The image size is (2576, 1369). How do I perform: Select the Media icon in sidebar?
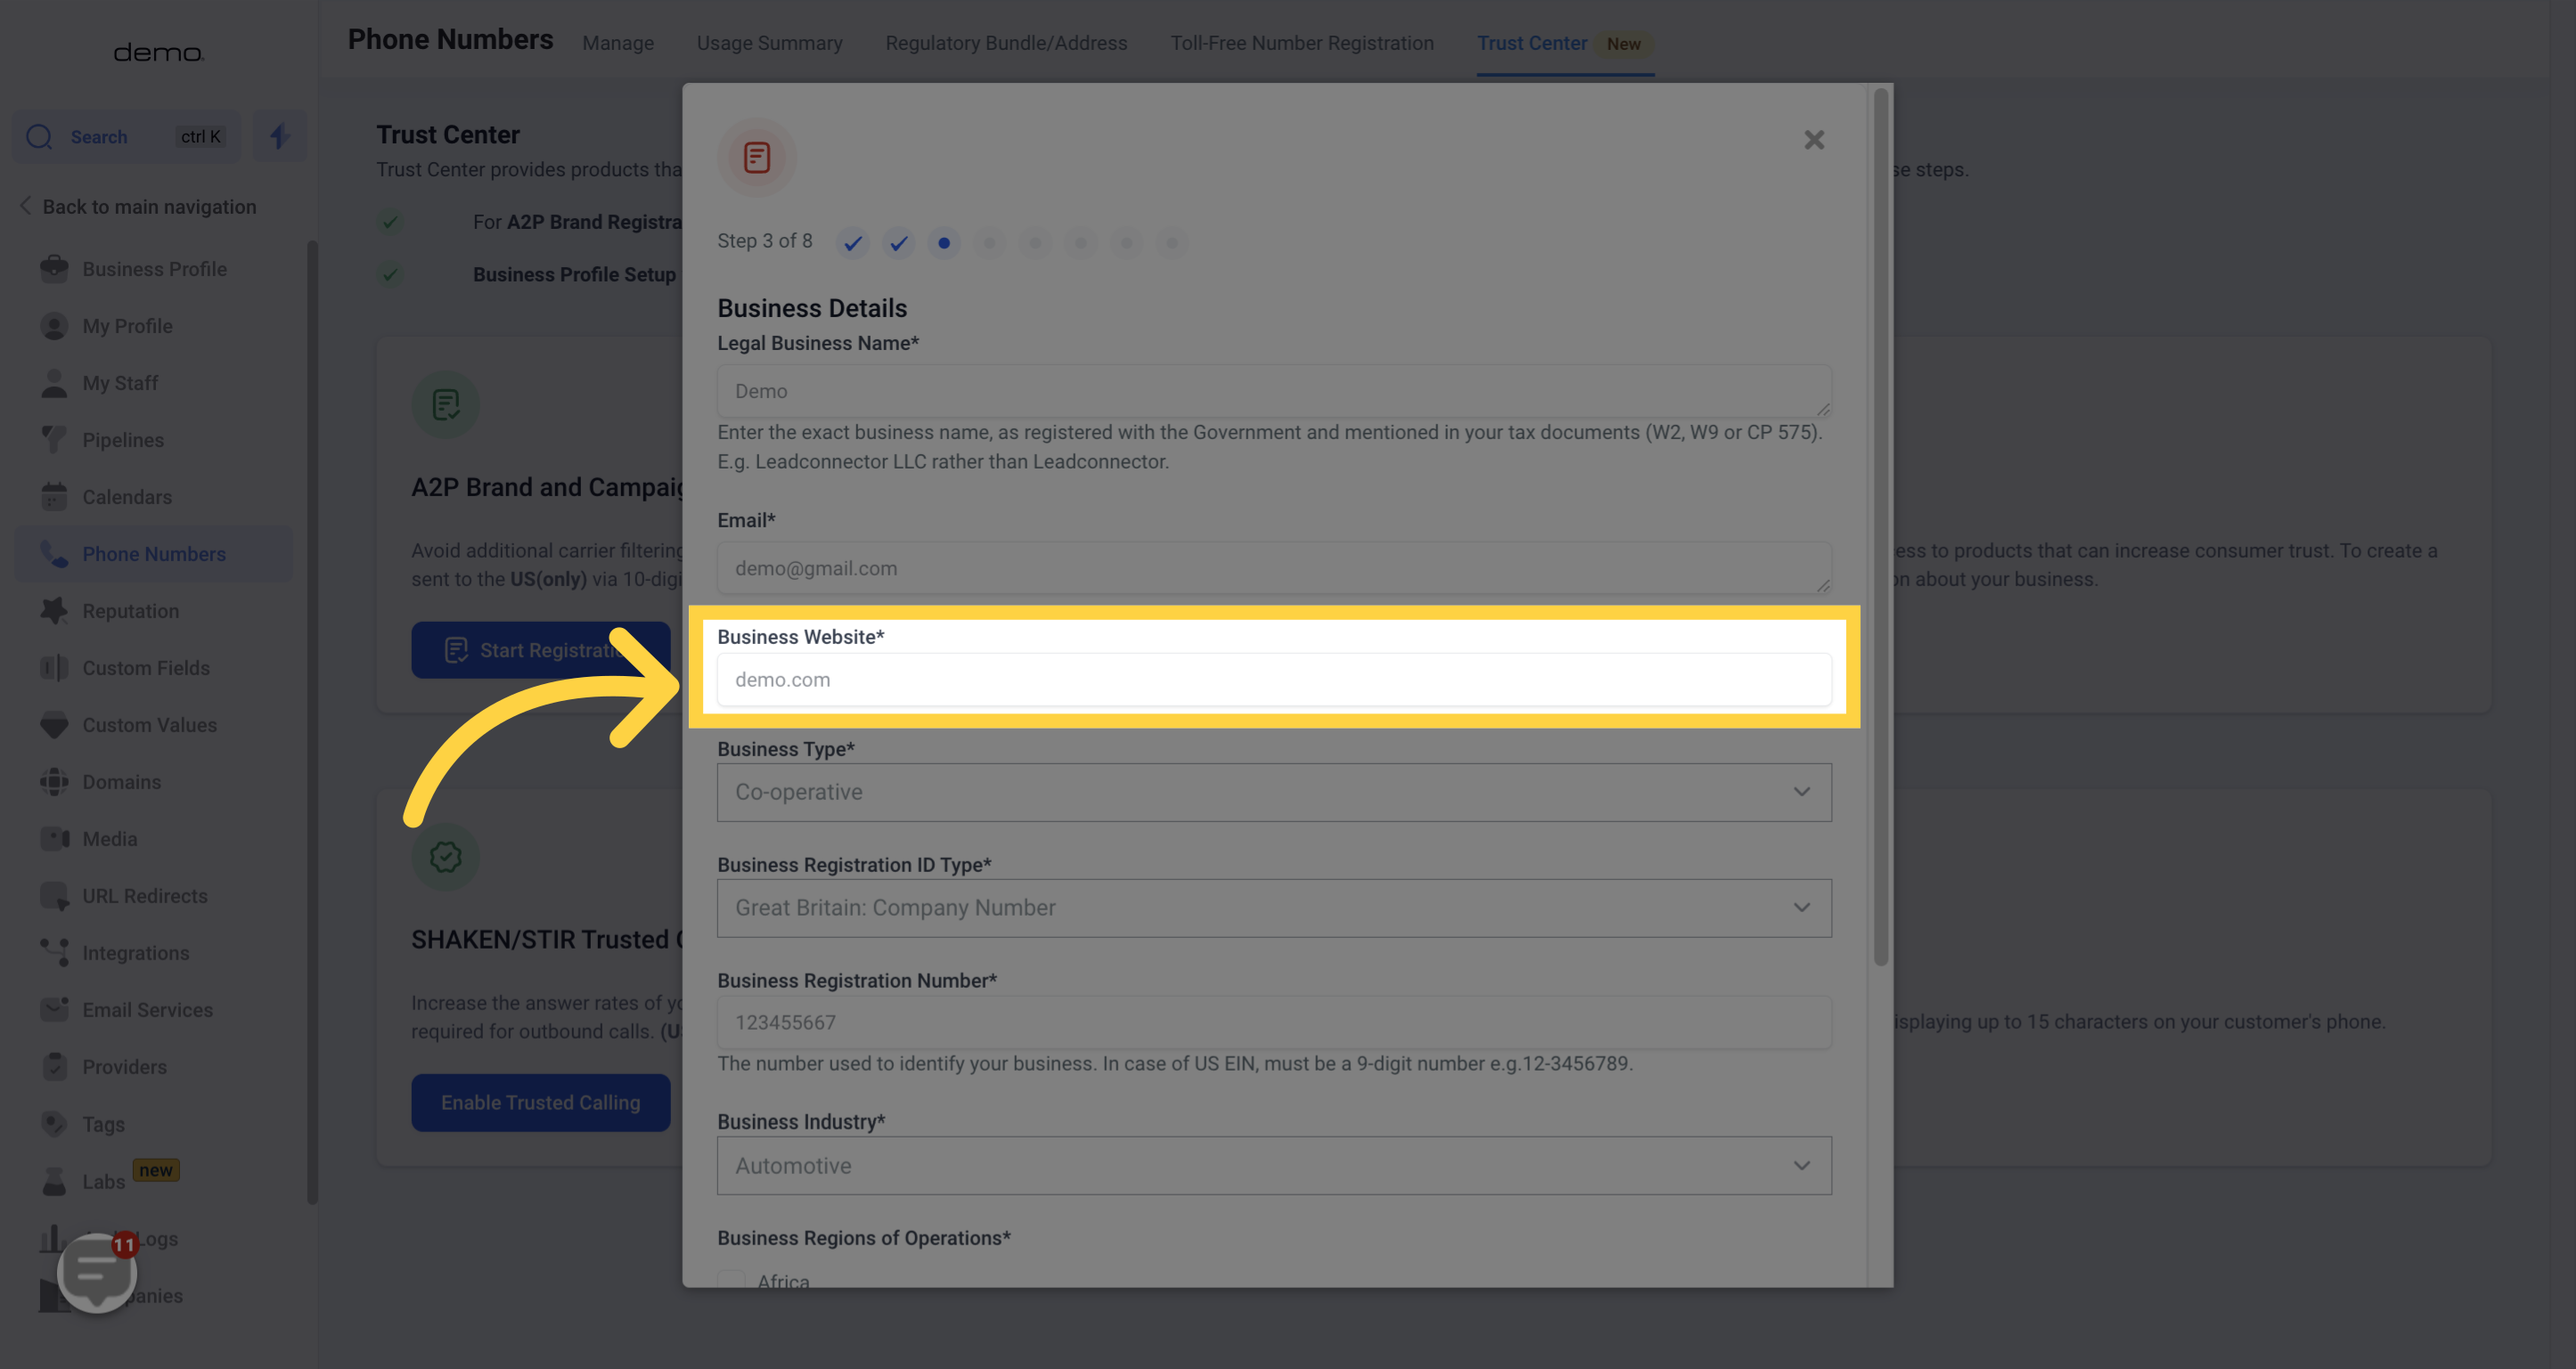click(54, 838)
